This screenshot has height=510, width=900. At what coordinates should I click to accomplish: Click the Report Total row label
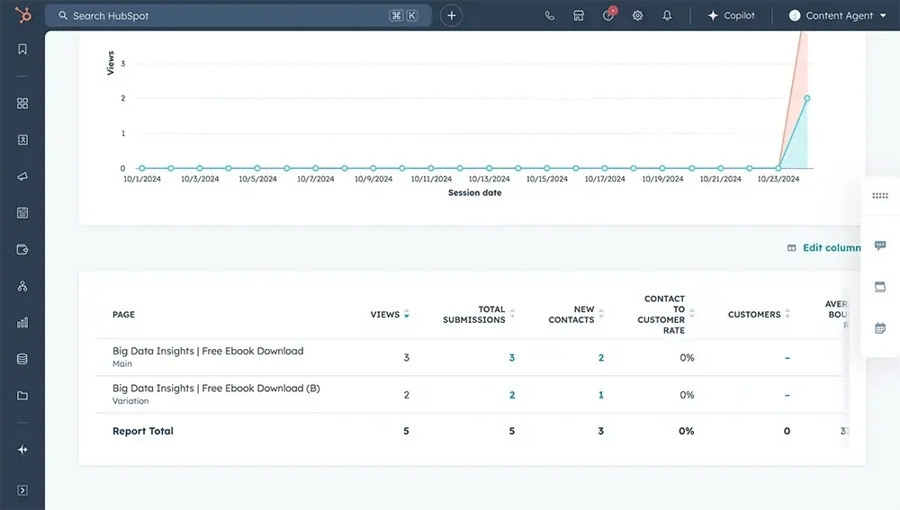(142, 431)
